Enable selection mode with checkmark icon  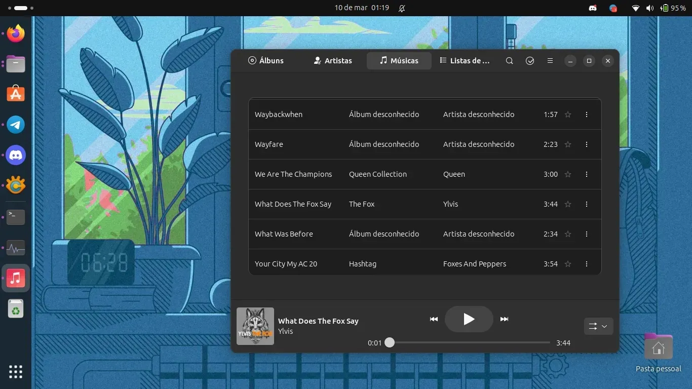530,61
